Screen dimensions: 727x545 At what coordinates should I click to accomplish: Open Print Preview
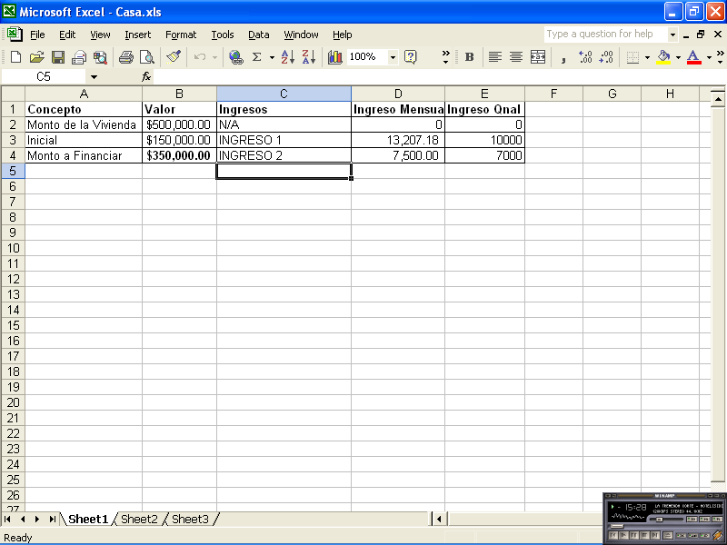147,57
